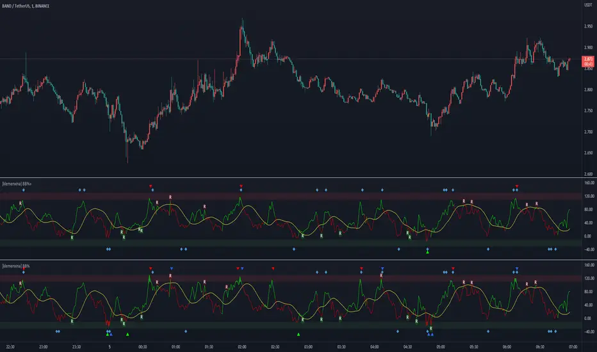Click the green up triangle in the BB%+ pane
Viewport: 597px width, 352px height.
427,252
